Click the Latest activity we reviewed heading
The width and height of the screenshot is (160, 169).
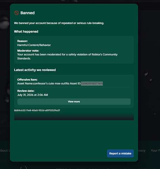click(x=35, y=70)
